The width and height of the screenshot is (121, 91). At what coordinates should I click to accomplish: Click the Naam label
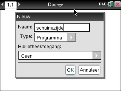point(25,27)
